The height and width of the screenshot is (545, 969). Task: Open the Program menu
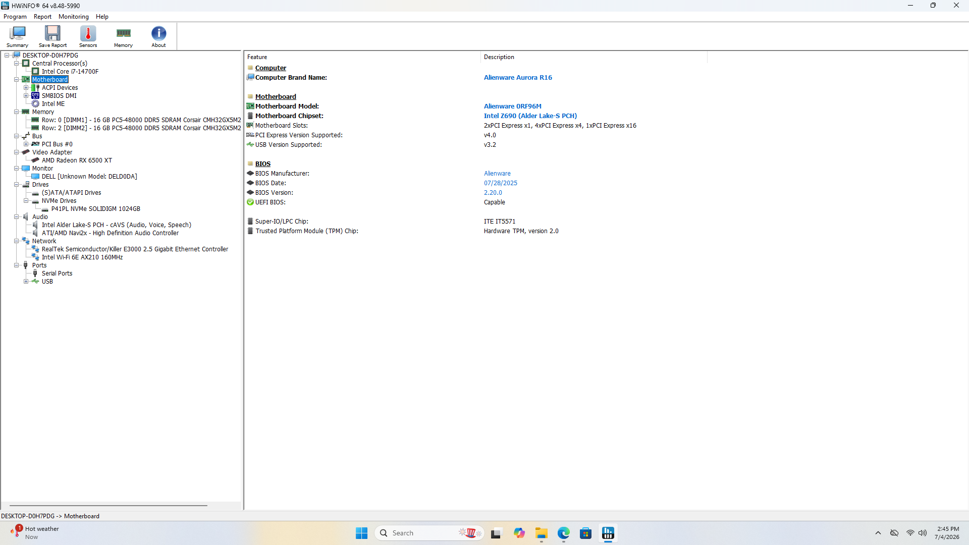[x=15, y=17]
